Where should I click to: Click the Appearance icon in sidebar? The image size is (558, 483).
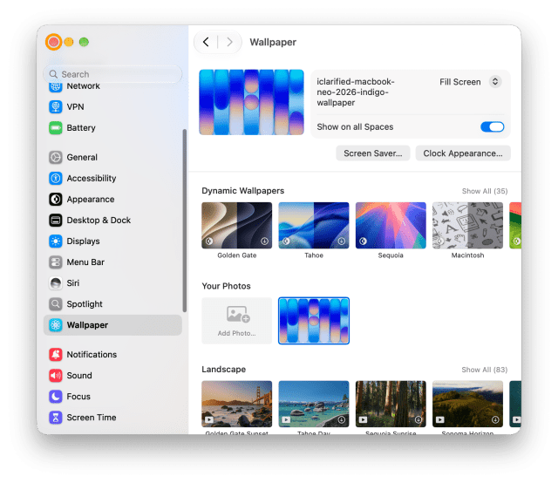click(56, 200)
